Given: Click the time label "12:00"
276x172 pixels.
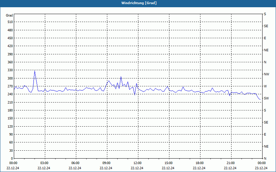Looking at the screenshot, I should click(138, 163).
